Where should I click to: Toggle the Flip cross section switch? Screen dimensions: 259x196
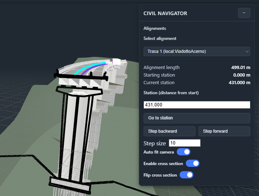(x=186, y=175)
